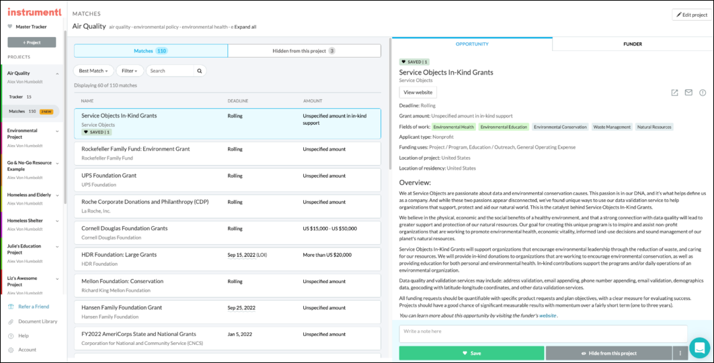Click the View website button
The width and height of the screenshot is (714, 363).
point(418,93)
